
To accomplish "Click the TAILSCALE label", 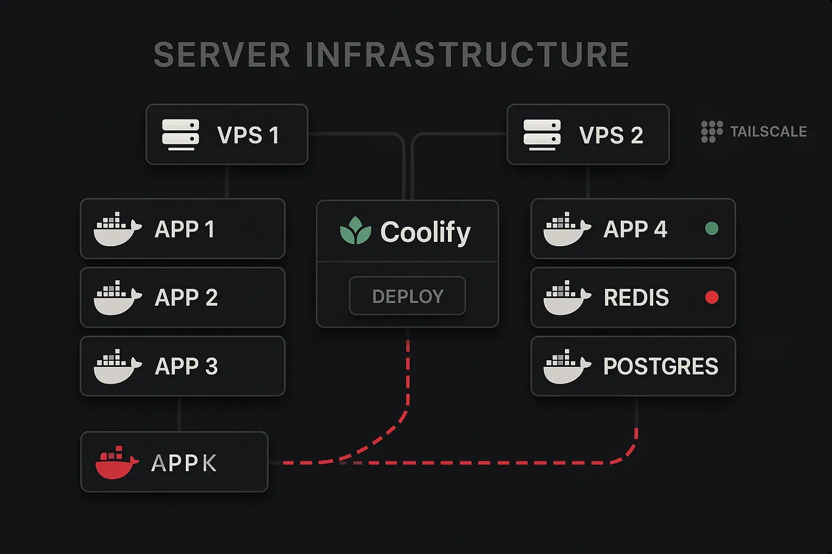I will pyautogui.click(x=769, y=131).
